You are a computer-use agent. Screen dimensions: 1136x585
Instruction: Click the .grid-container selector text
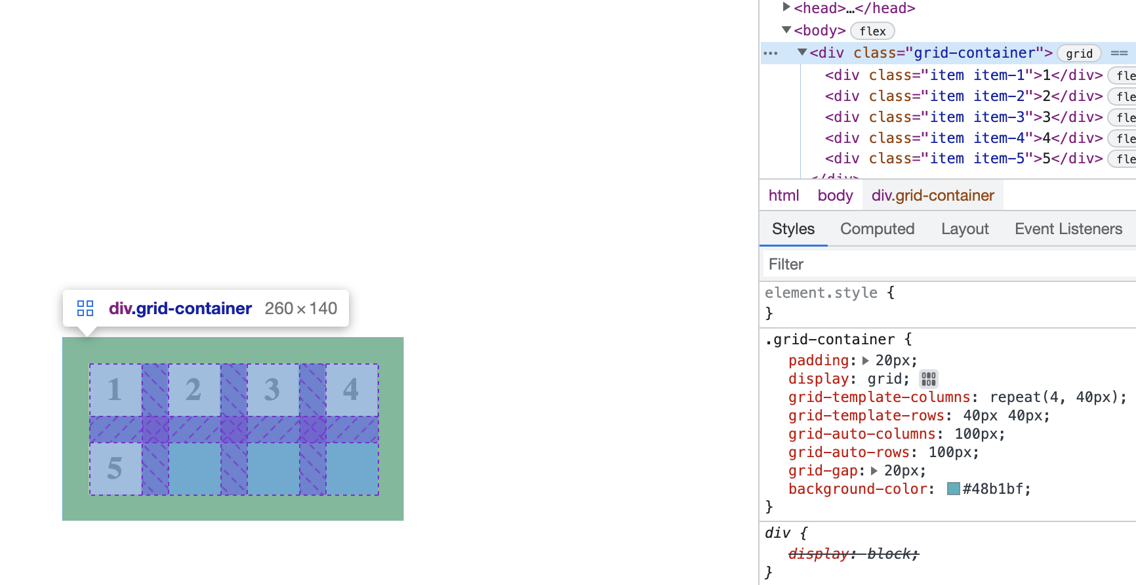point(830,340)
